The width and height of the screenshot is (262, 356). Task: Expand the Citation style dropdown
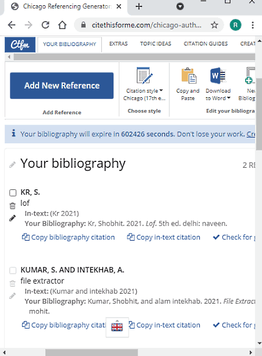coord(144,94)
